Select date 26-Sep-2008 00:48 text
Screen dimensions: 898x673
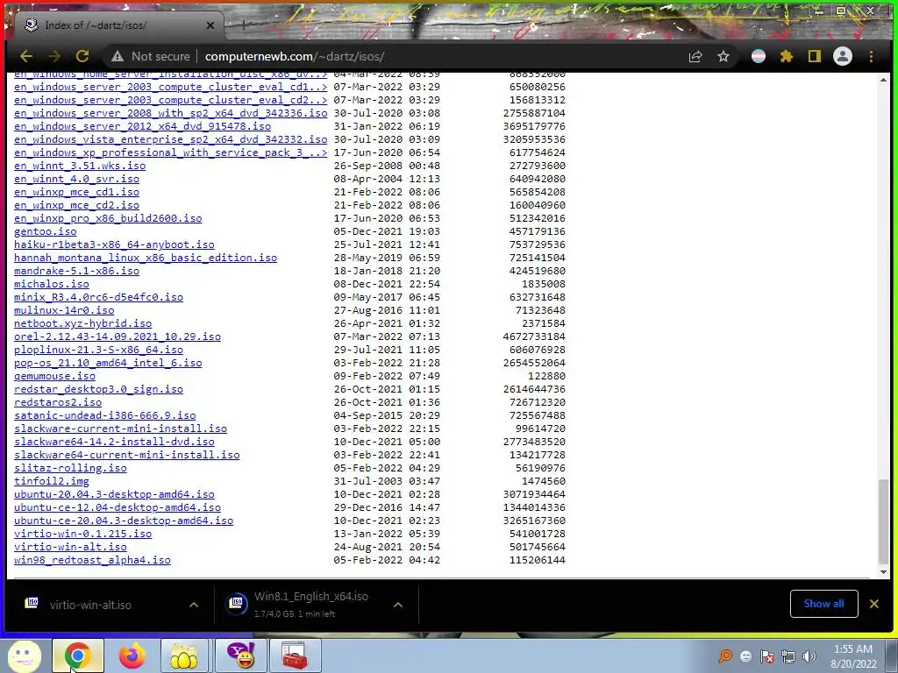[387, 166]
